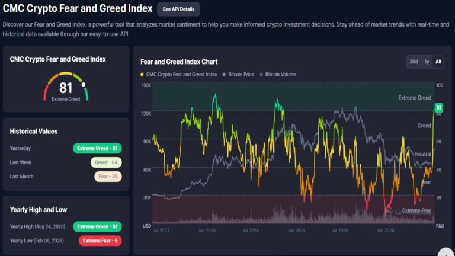455x256 pixels.
Task: Click the Extreme Greed zone label in chart
Action: (414, 98)
